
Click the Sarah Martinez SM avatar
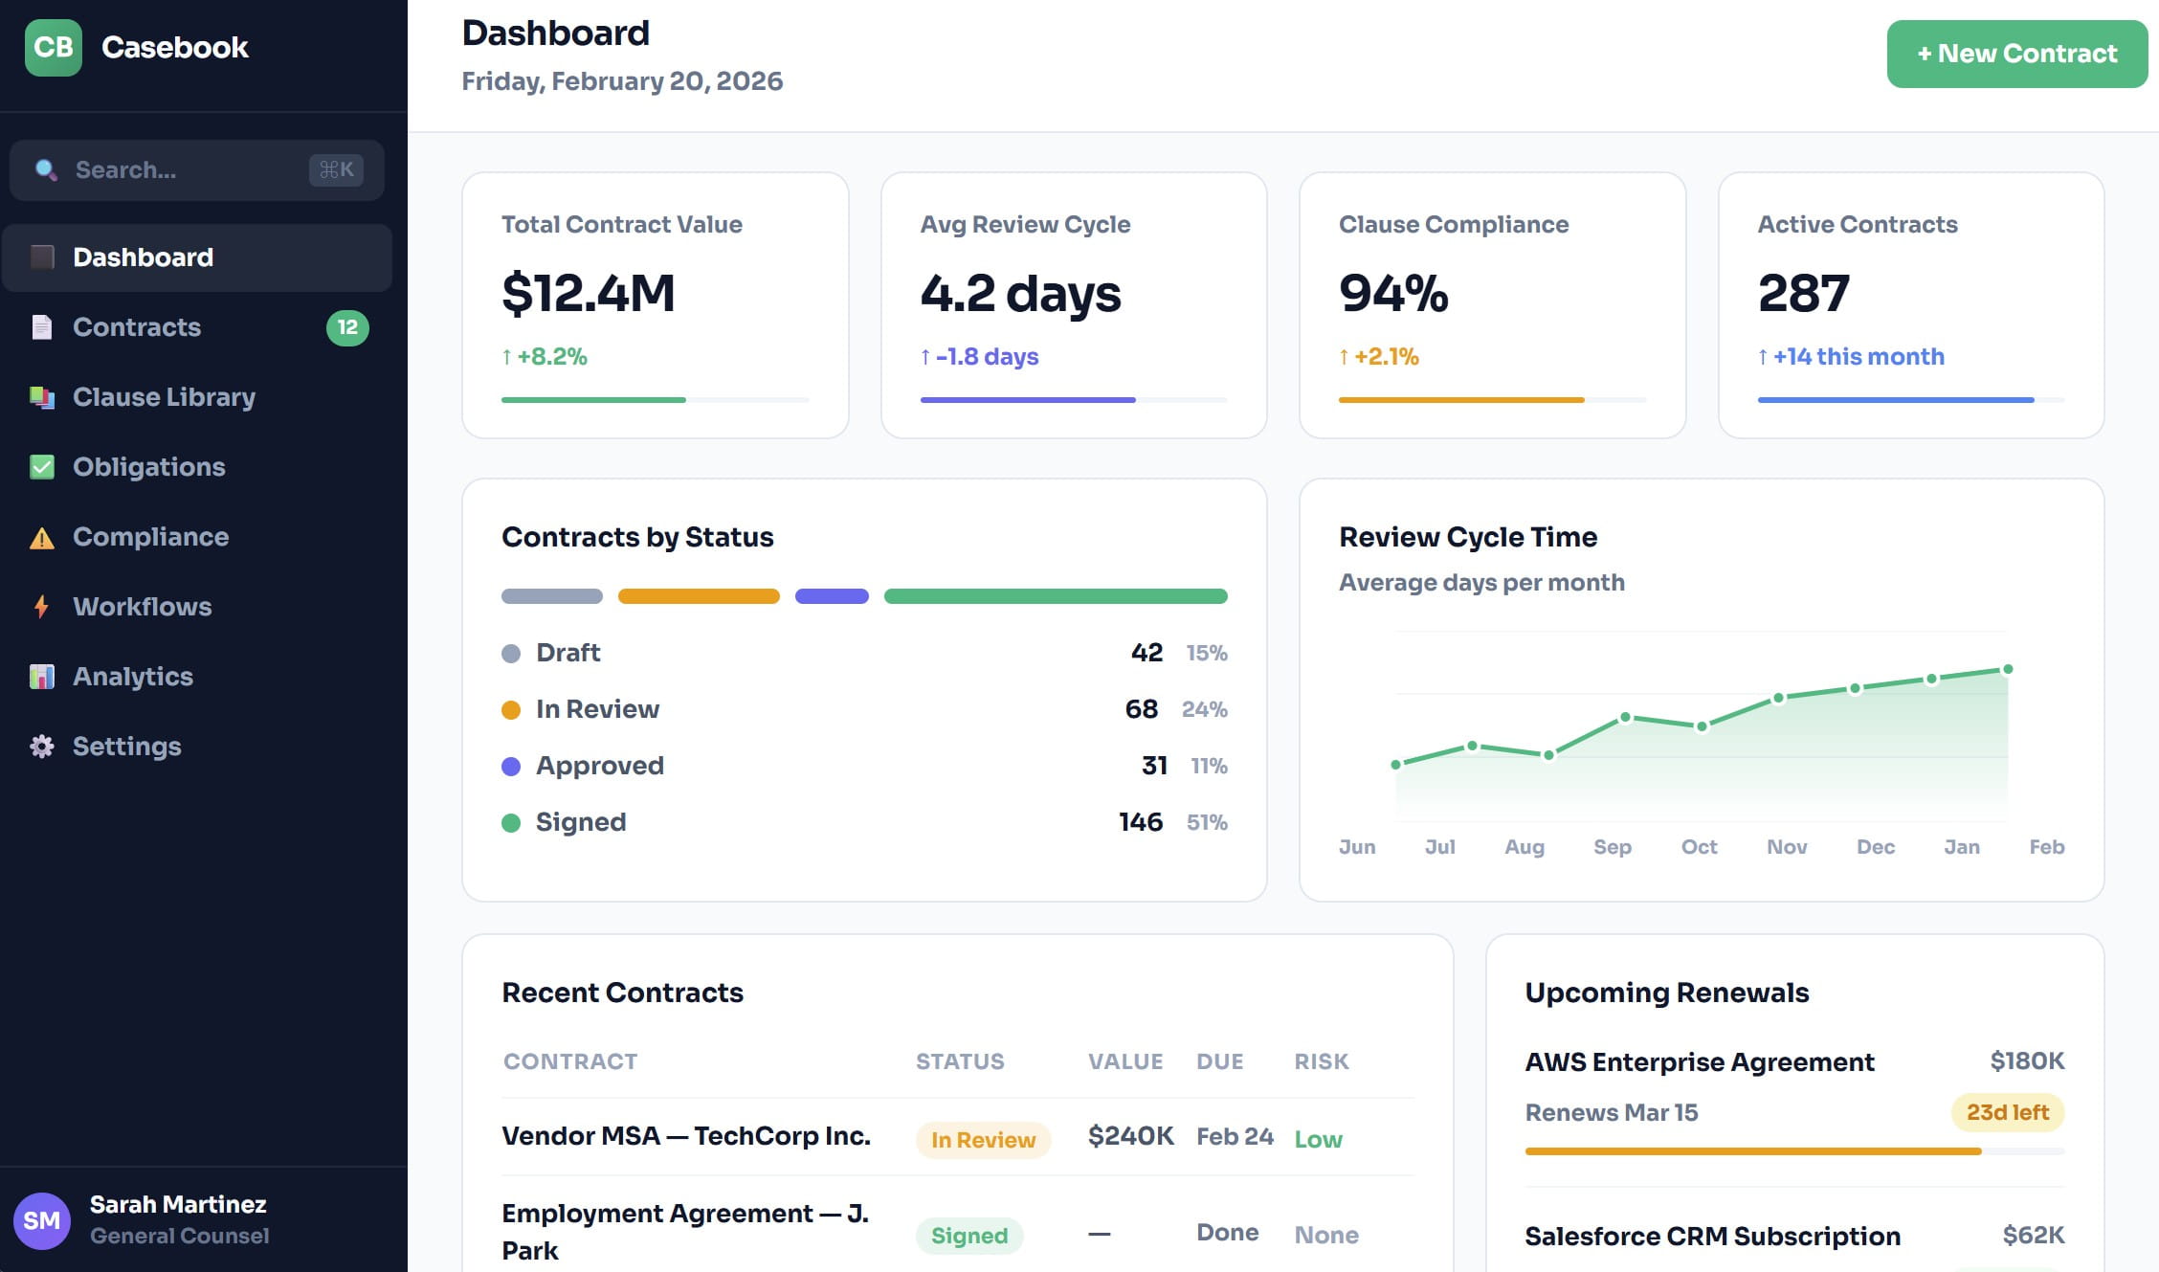pos(41,1220)
